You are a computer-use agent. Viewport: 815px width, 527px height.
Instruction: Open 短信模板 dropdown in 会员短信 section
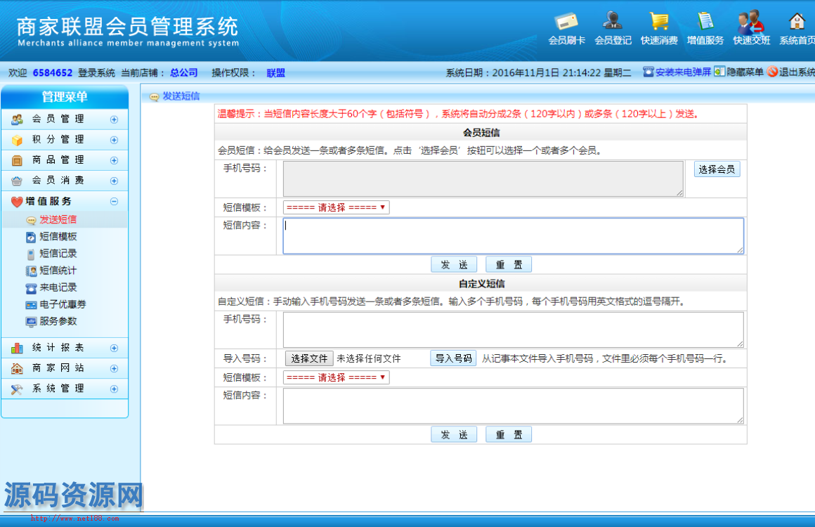[x=337, y=207]
